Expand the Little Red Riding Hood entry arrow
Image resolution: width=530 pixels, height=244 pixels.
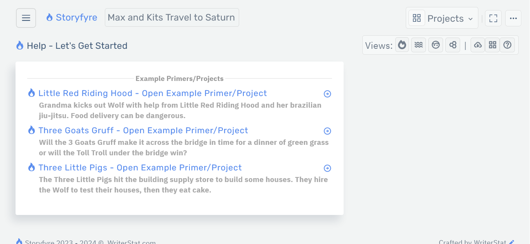[x=327, y=94]
